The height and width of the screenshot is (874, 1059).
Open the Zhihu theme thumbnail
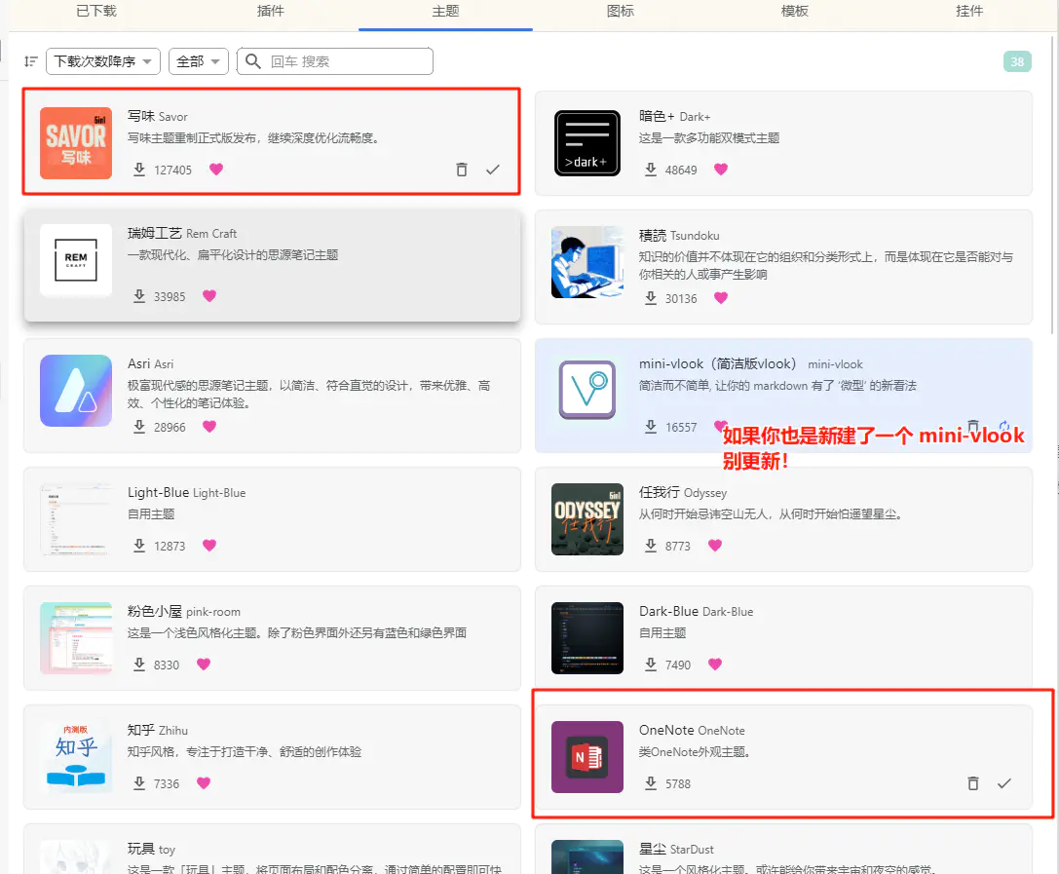pos(76,757)
